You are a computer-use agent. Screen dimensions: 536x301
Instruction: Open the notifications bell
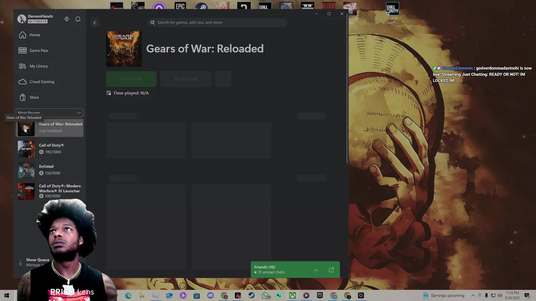[x=78, y=19]
